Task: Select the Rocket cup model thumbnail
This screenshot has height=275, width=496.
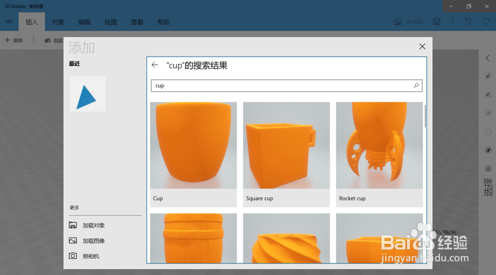Action: (x=379, y=145)
